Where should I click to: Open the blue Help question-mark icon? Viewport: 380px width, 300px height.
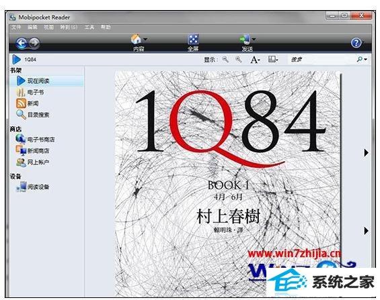[x=356, y=43]
